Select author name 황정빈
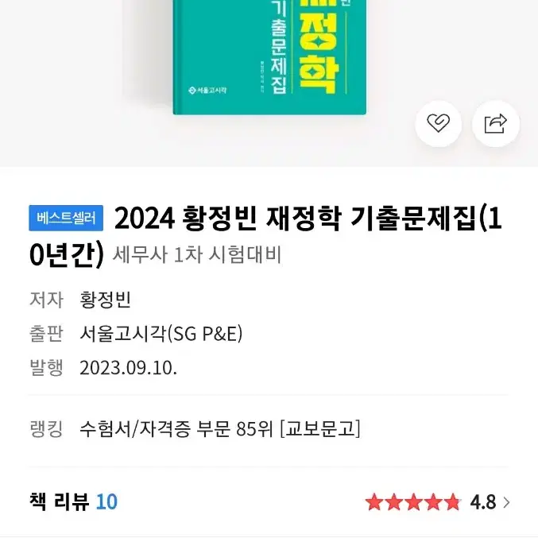Image resolution: width=538 pixels, height=538 pixels. tap(105, 300)
